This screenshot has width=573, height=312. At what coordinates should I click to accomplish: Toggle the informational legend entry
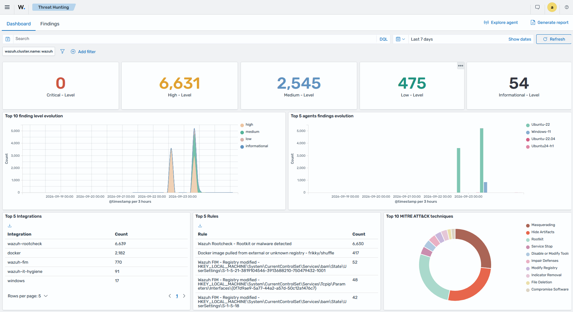pos(254,146)
